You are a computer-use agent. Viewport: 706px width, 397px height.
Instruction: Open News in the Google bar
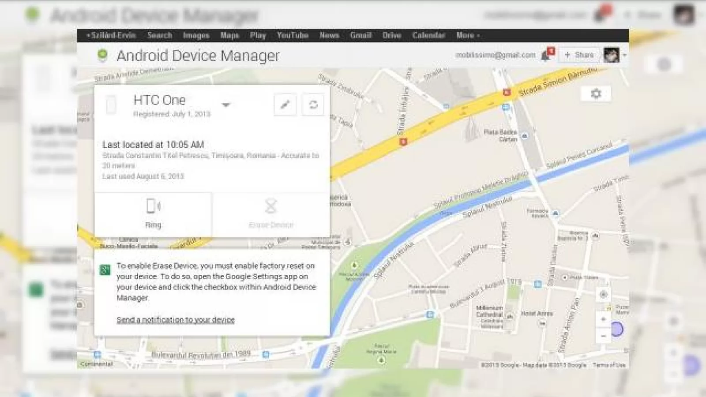pyautogui.click(x=329, y=35)
